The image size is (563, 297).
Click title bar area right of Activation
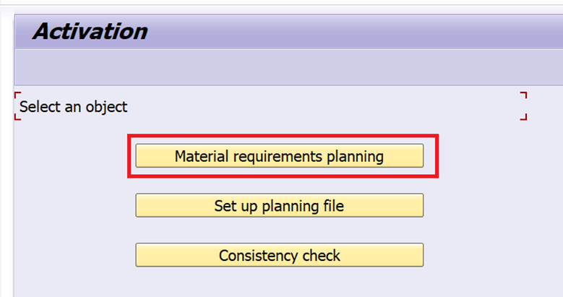(x=361, y=32)
